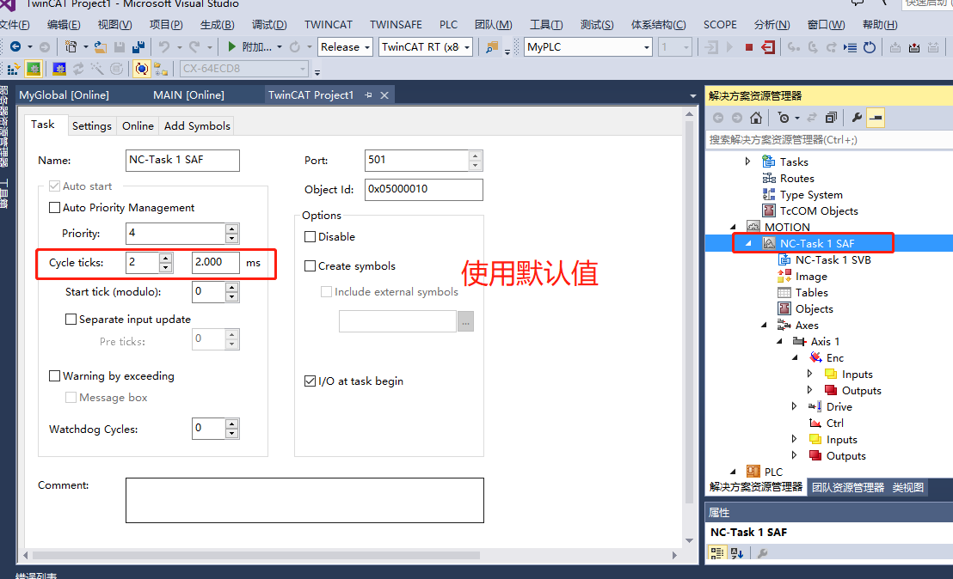Click the Find in Files folder icon
Image resolution: width=953 pixels, height=579 pixels.
coord(492,46)
